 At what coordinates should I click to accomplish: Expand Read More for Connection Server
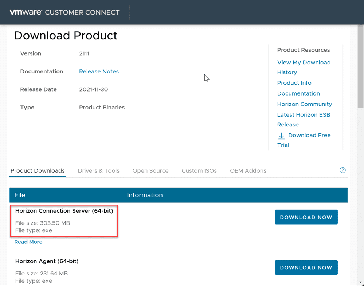[x=28, y=242]
